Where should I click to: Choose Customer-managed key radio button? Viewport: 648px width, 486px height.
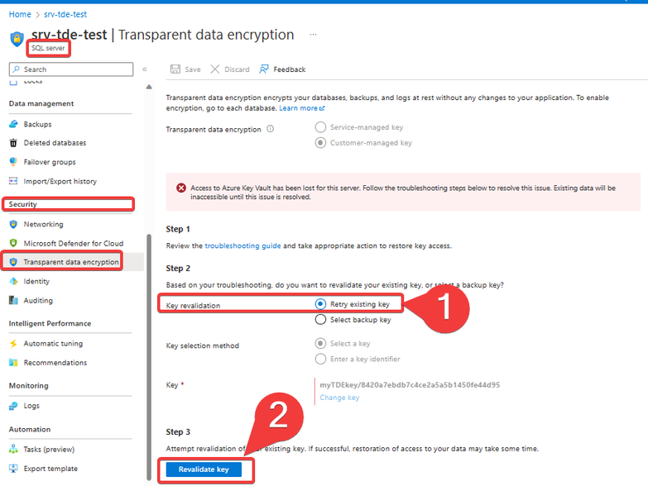(x=321, y=143)
